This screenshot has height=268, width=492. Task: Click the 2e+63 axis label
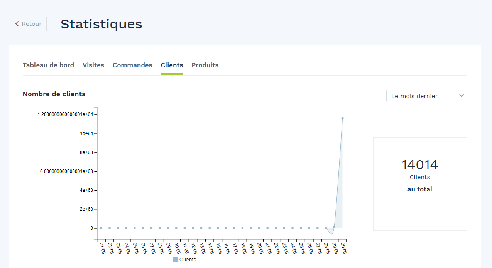pos(86,209)
